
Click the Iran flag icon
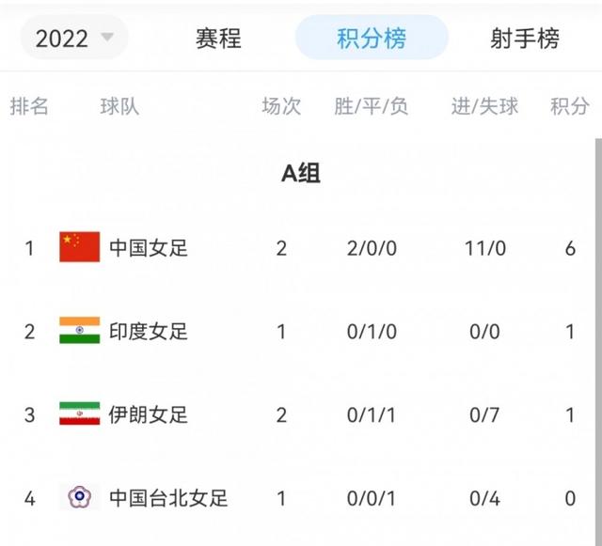coord(79,414)
